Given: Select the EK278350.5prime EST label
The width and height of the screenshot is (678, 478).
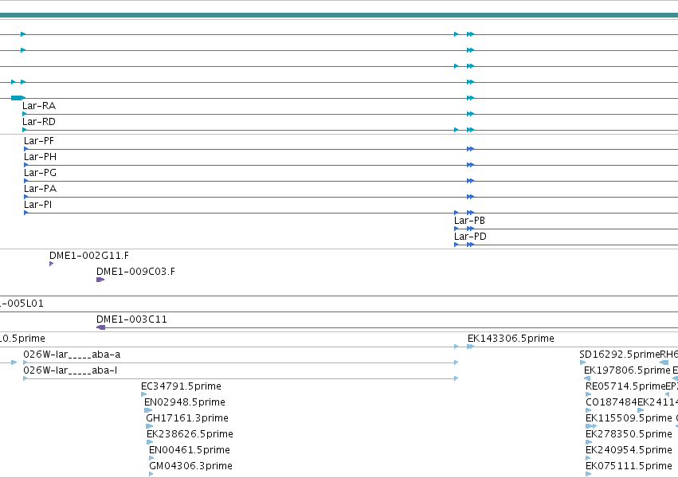Looking at the screenshot, I should click(629, 435).
